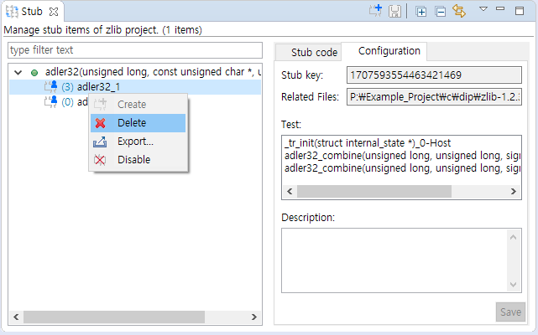Close the Stub view tab

[54, 12]
